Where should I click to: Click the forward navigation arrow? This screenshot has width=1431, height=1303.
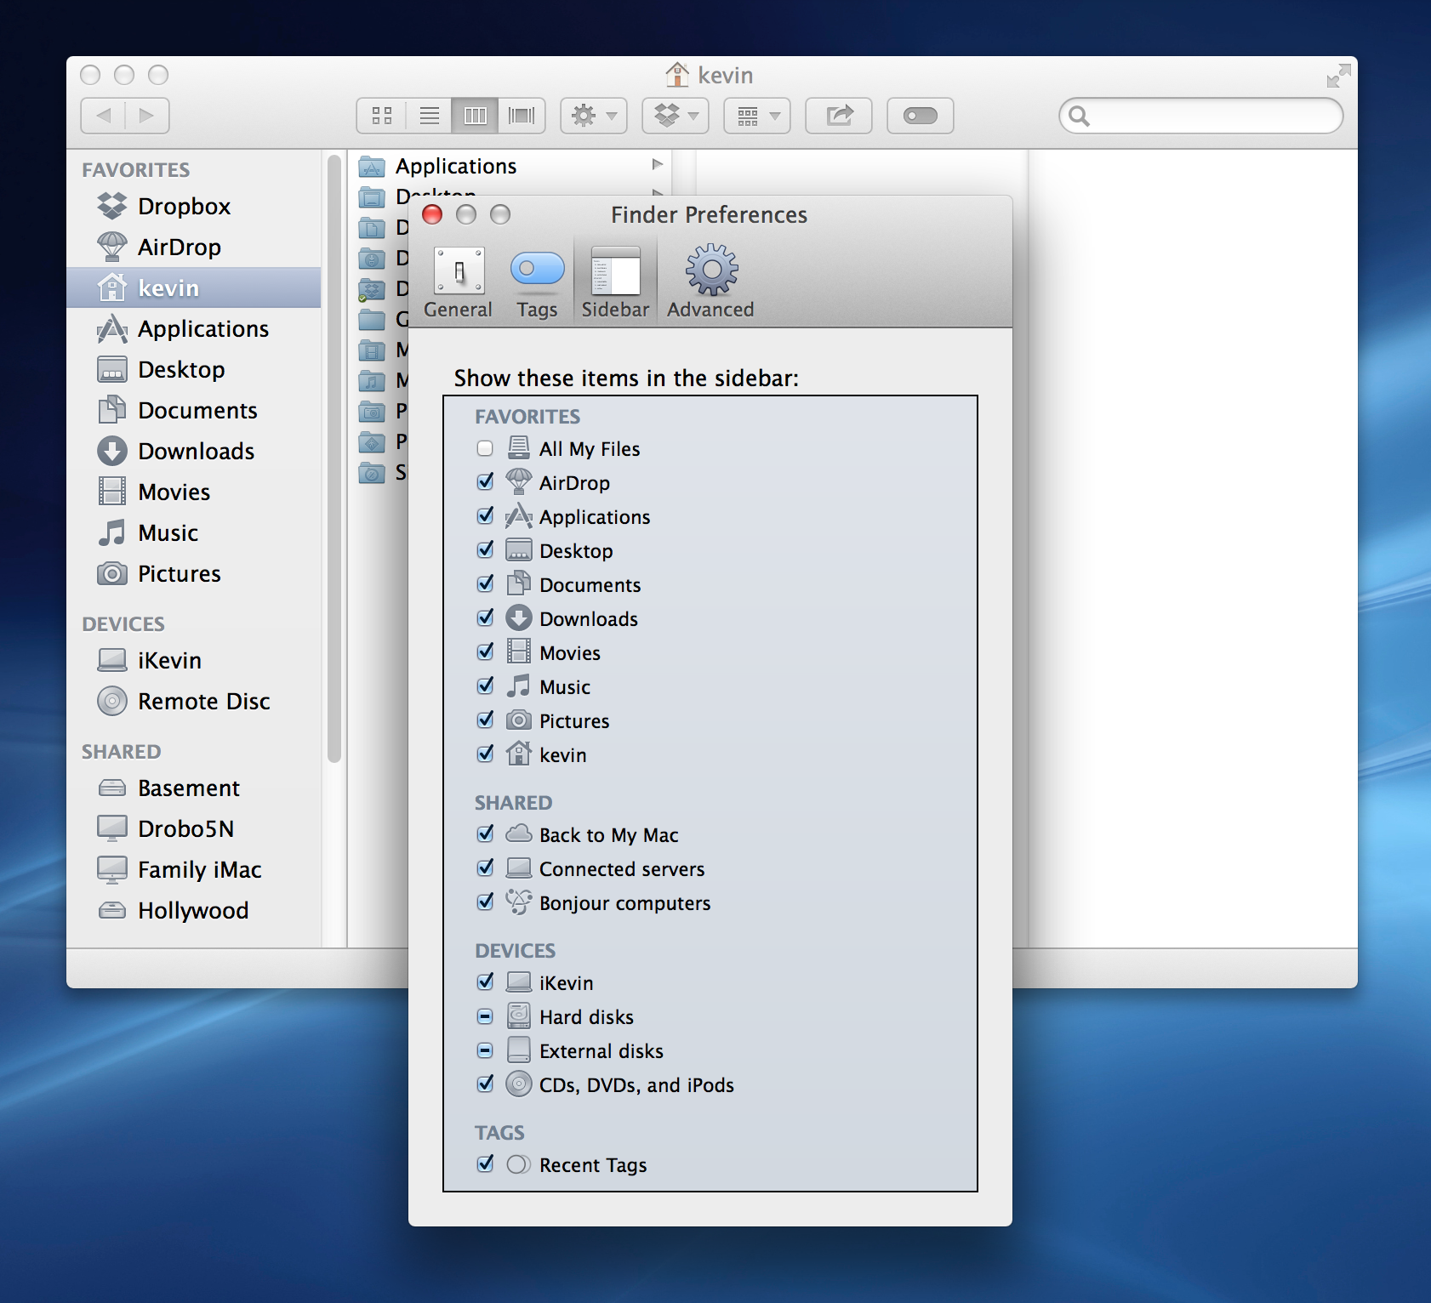pos(146,116)
